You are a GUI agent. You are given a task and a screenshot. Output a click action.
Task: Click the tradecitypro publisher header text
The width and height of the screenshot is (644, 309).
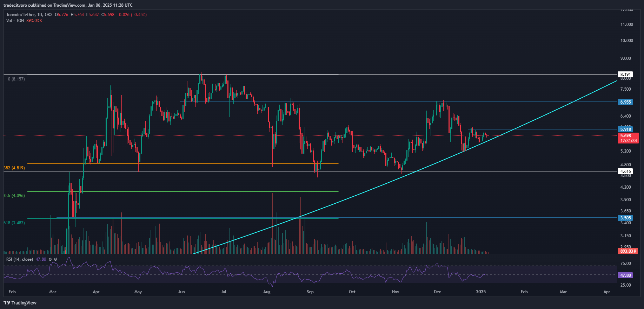pos(68,5)
